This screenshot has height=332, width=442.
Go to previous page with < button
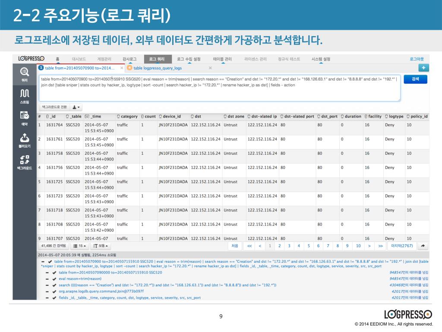260,246
